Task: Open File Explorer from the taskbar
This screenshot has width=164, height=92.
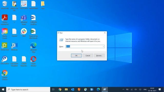Action: (66, 89)
